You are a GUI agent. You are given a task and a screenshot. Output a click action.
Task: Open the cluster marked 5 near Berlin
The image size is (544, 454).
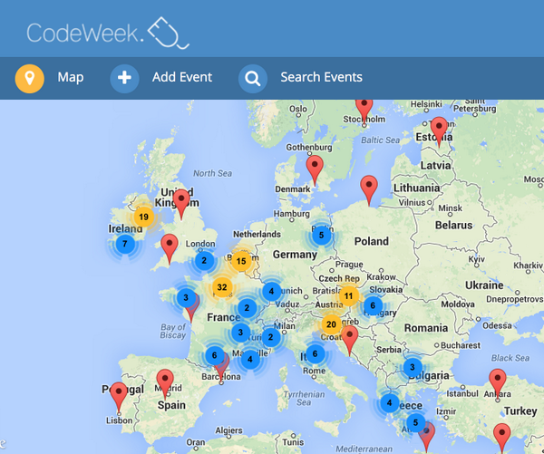point(321,235)
